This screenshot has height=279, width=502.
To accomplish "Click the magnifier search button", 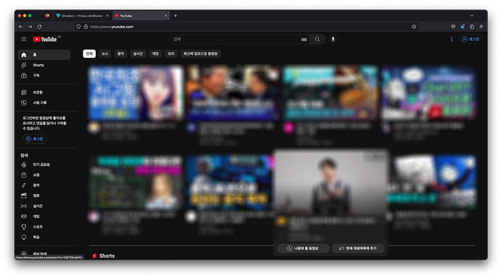I will [317, 39].
